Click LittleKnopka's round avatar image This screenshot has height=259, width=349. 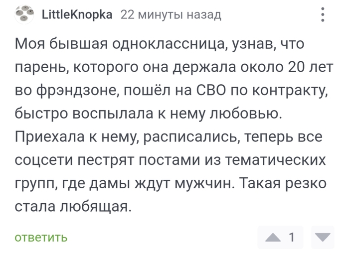click(24, 14)
